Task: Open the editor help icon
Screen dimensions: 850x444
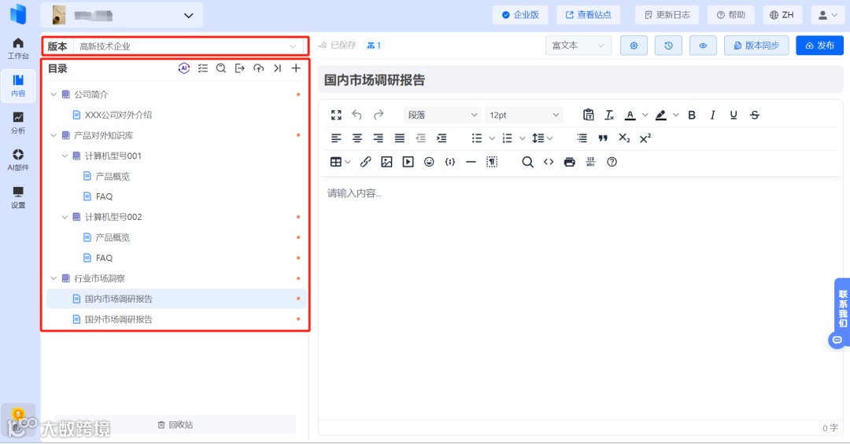Action: 612,162
